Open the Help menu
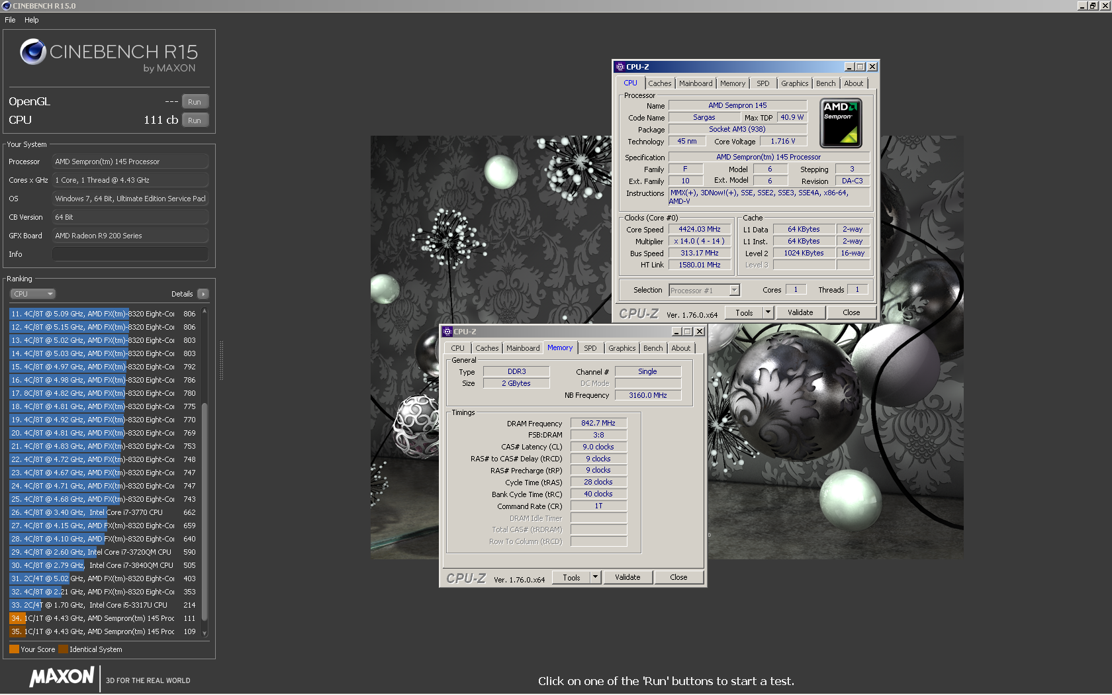This screenshot has height=695, width=1112. coord(32,20)
